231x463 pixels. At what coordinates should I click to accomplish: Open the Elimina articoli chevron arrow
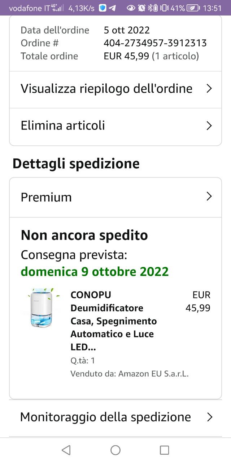coord(209,126)
